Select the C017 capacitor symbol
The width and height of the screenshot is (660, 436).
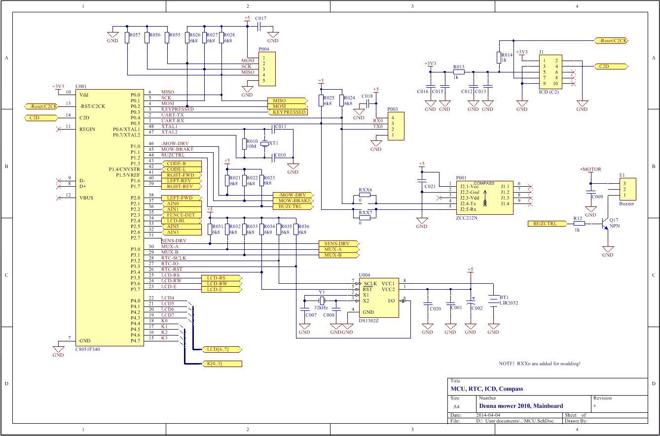point(260,26)
